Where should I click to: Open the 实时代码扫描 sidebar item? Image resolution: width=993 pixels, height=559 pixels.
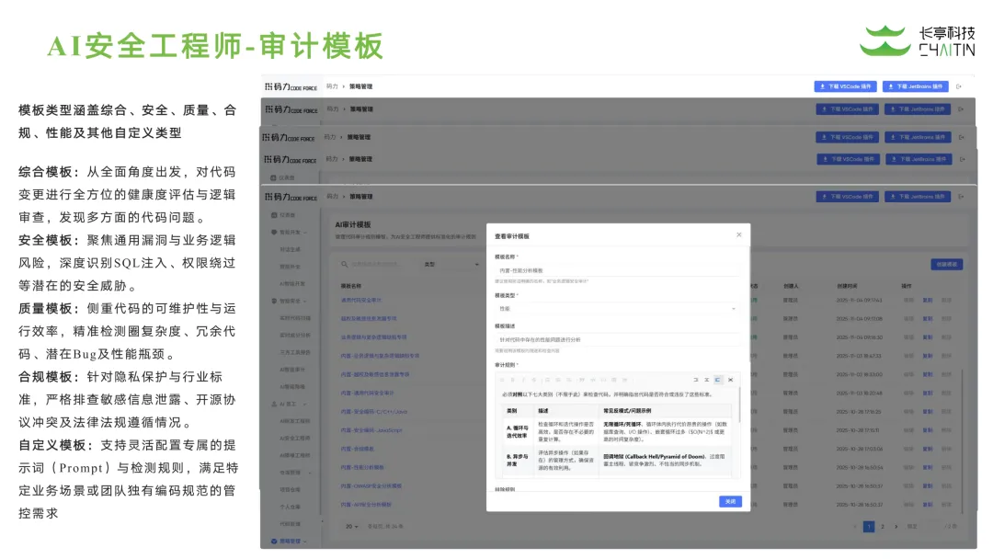pos(294,318)
